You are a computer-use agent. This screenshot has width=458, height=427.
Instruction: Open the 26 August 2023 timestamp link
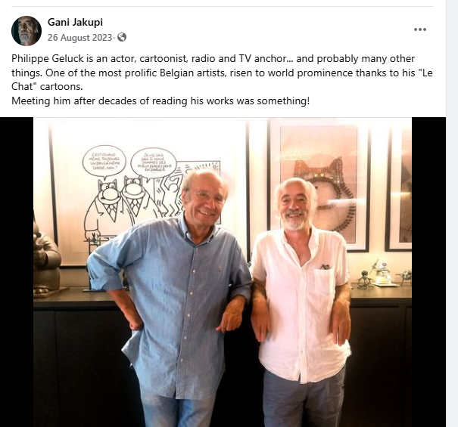coord(79,38)
